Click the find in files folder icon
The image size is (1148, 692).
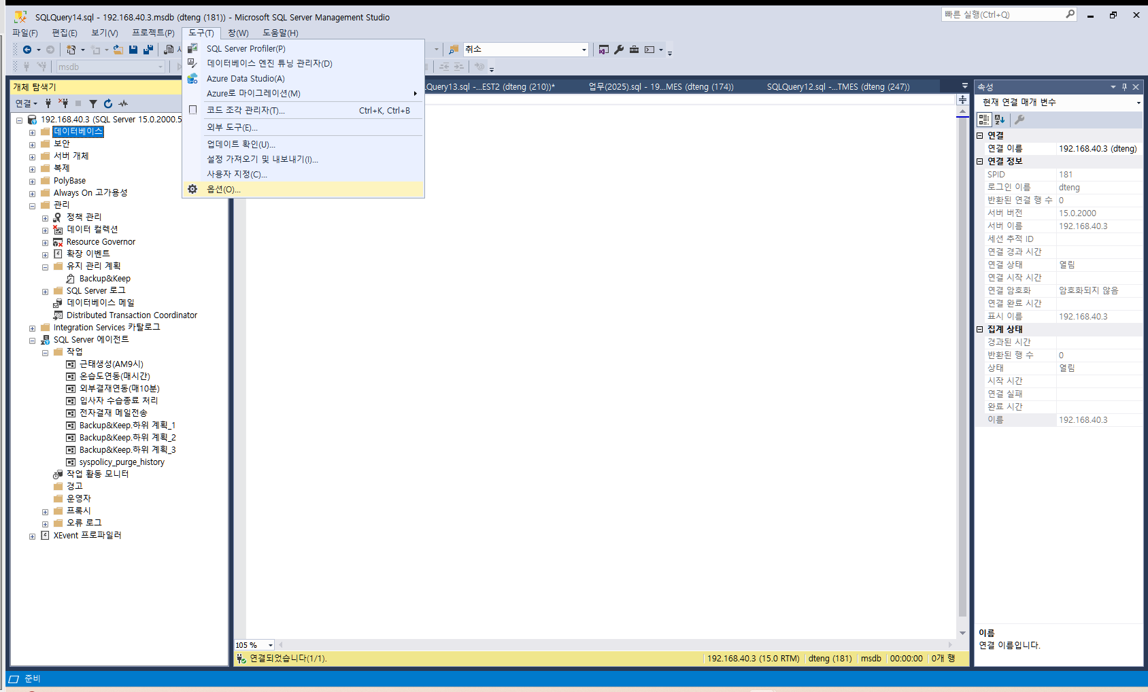(x=454, y=50)
